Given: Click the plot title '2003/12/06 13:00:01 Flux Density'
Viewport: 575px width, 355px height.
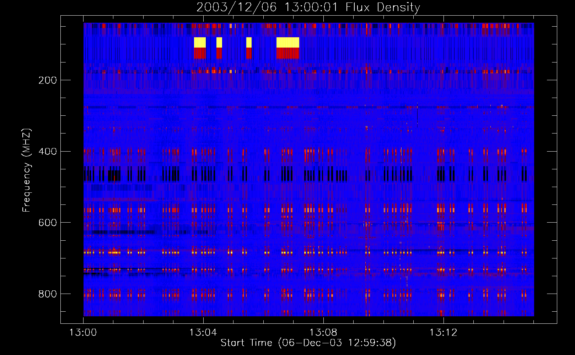Looking at the screenshot, I should 308,7.
